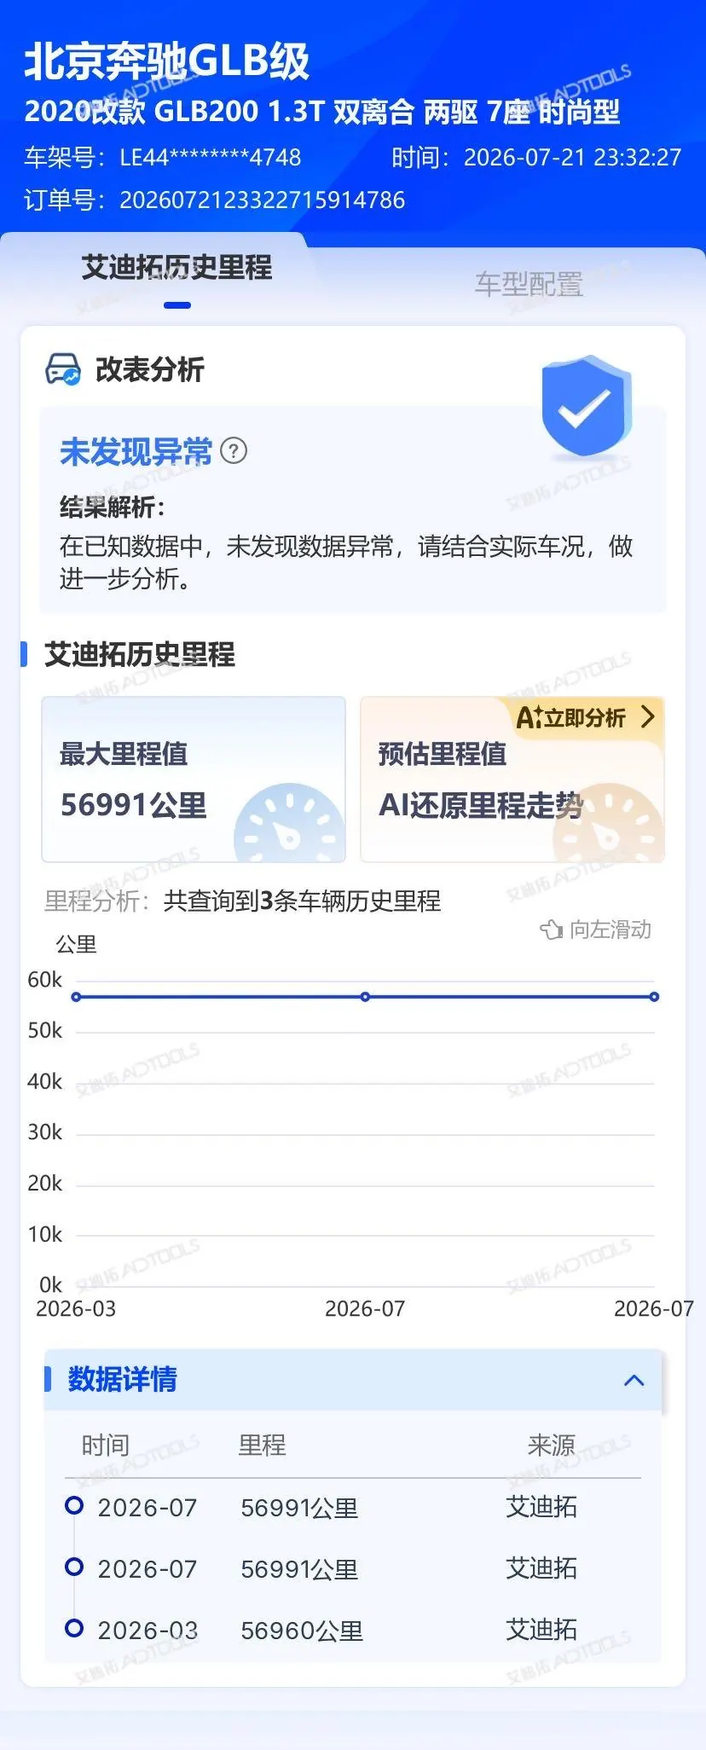Click the car icon beside 改表分析

pyautogui.click(x=63, y=369)
